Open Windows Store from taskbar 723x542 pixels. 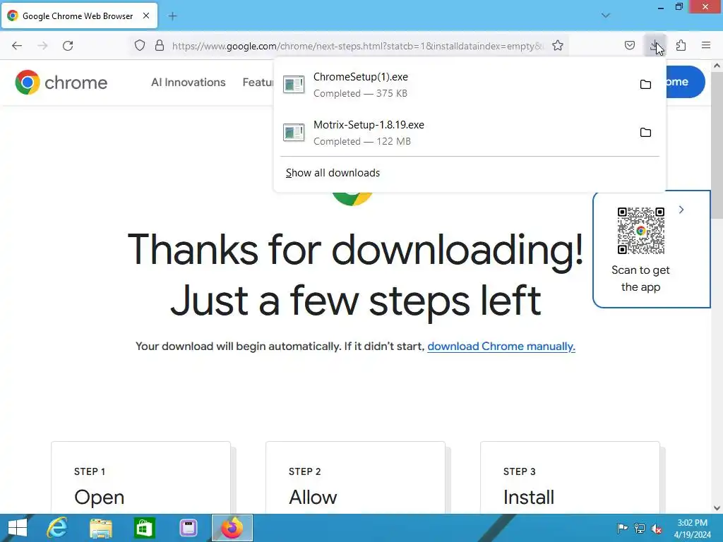144,528
